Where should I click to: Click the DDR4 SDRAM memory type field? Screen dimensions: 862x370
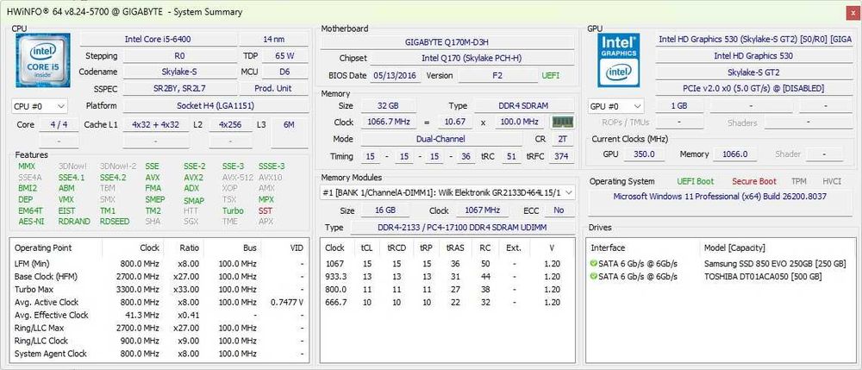point(524,105)
